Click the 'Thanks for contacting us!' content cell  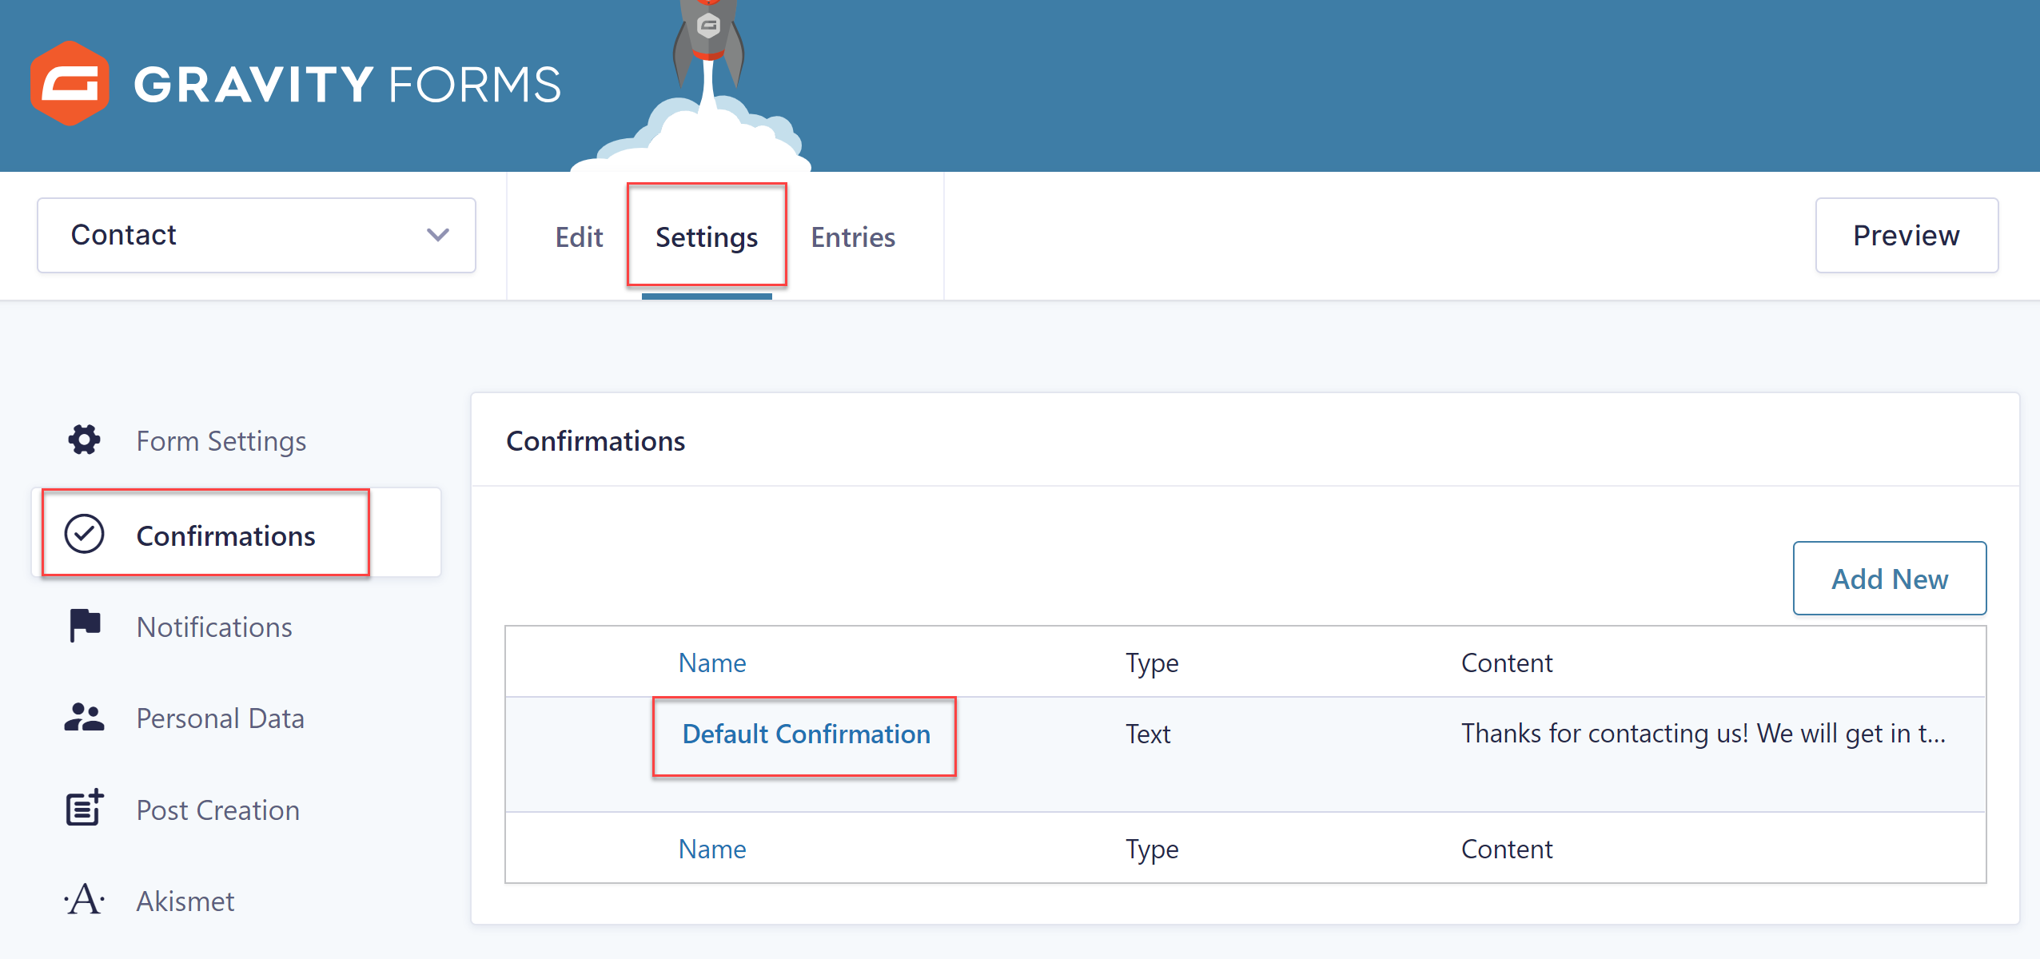1703,734
